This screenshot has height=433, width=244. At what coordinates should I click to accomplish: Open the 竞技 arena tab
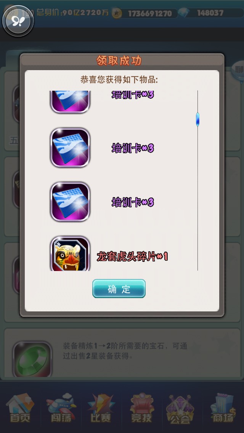[x=141, y=408]
